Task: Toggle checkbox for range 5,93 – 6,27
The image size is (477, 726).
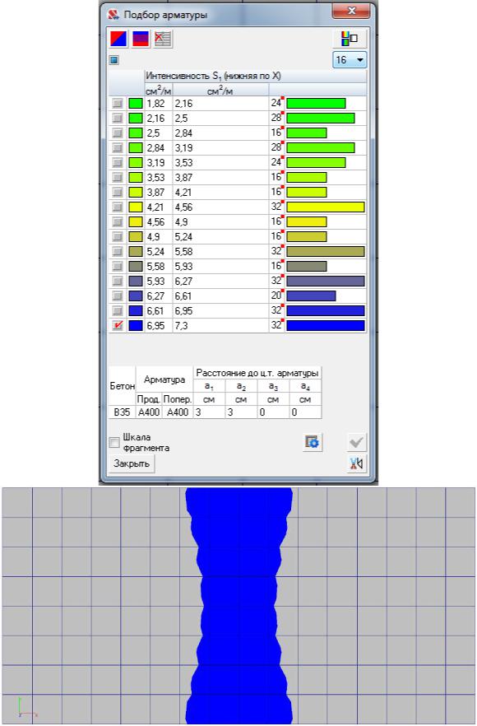Action: [118, 281]
